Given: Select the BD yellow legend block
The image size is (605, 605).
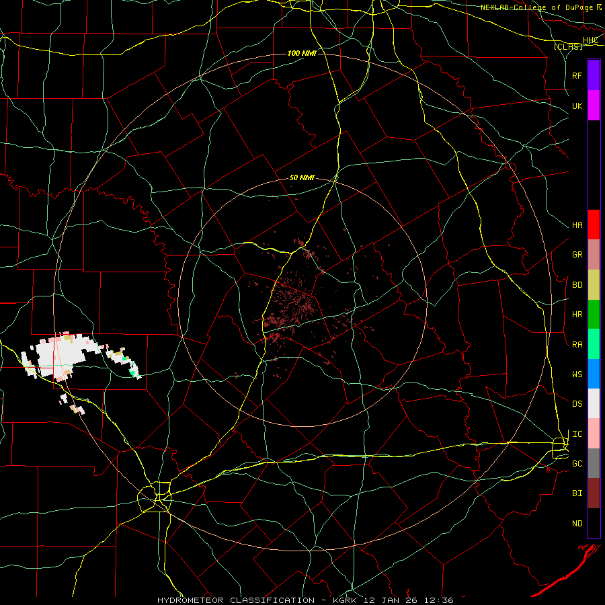Looking at the screenshot, I should click(594, 285).
